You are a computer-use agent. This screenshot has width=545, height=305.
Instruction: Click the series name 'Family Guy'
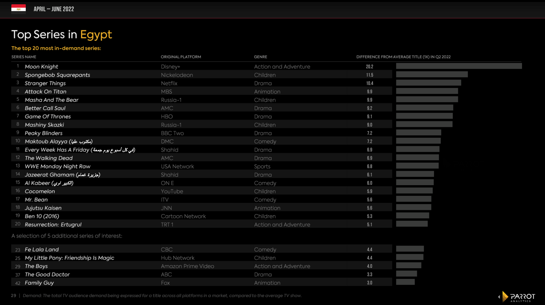coord(39,283)
